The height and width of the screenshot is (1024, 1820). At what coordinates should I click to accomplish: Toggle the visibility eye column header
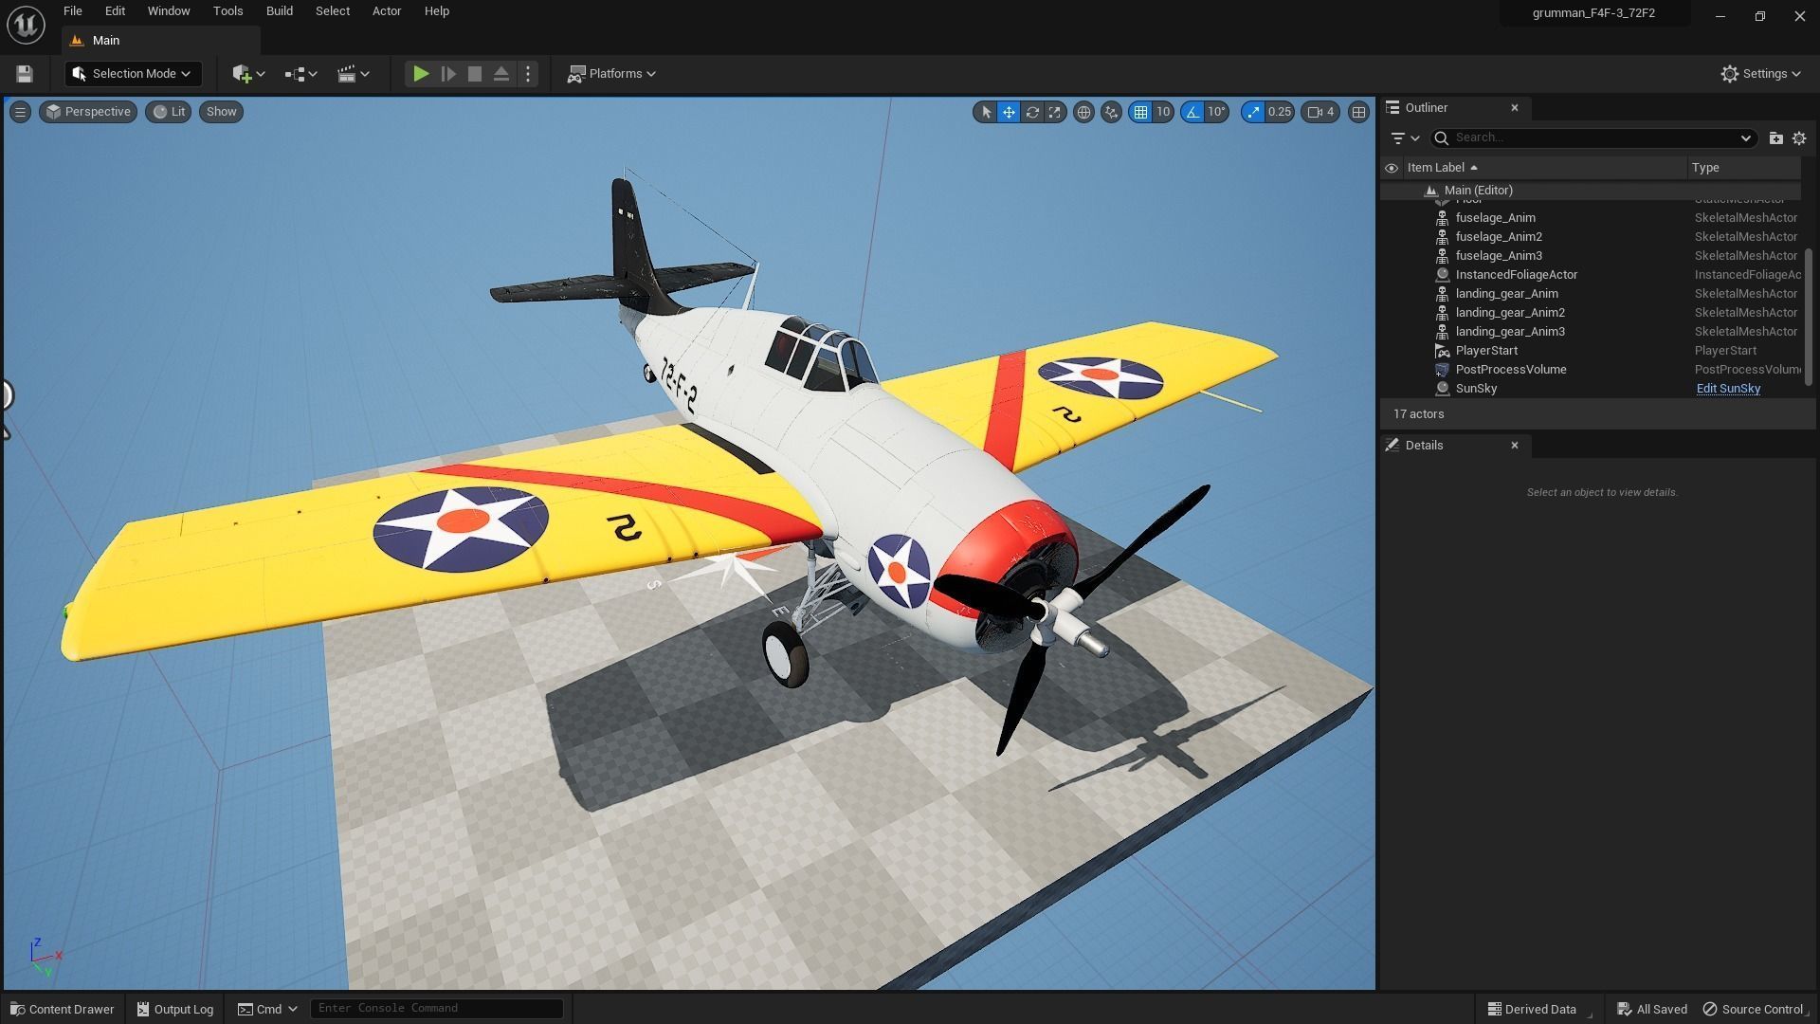(1392, 168)
